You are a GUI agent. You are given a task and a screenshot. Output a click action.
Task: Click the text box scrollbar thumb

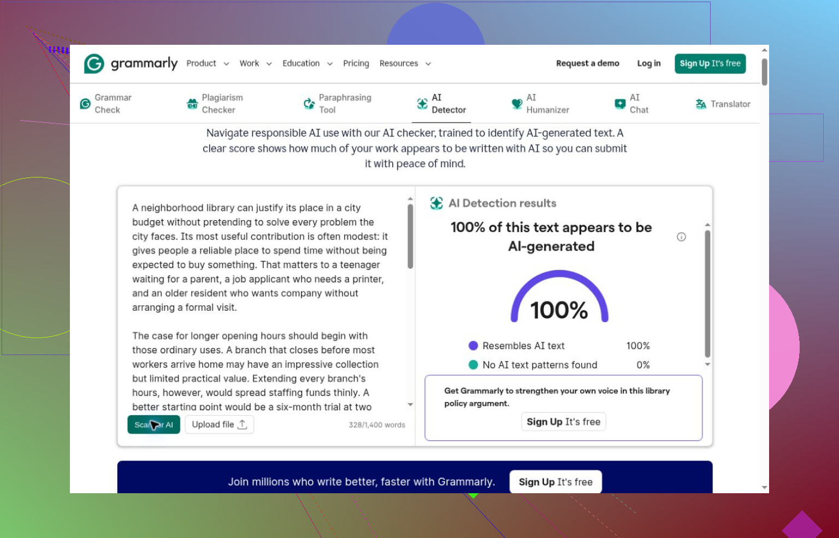pos(410,237)
